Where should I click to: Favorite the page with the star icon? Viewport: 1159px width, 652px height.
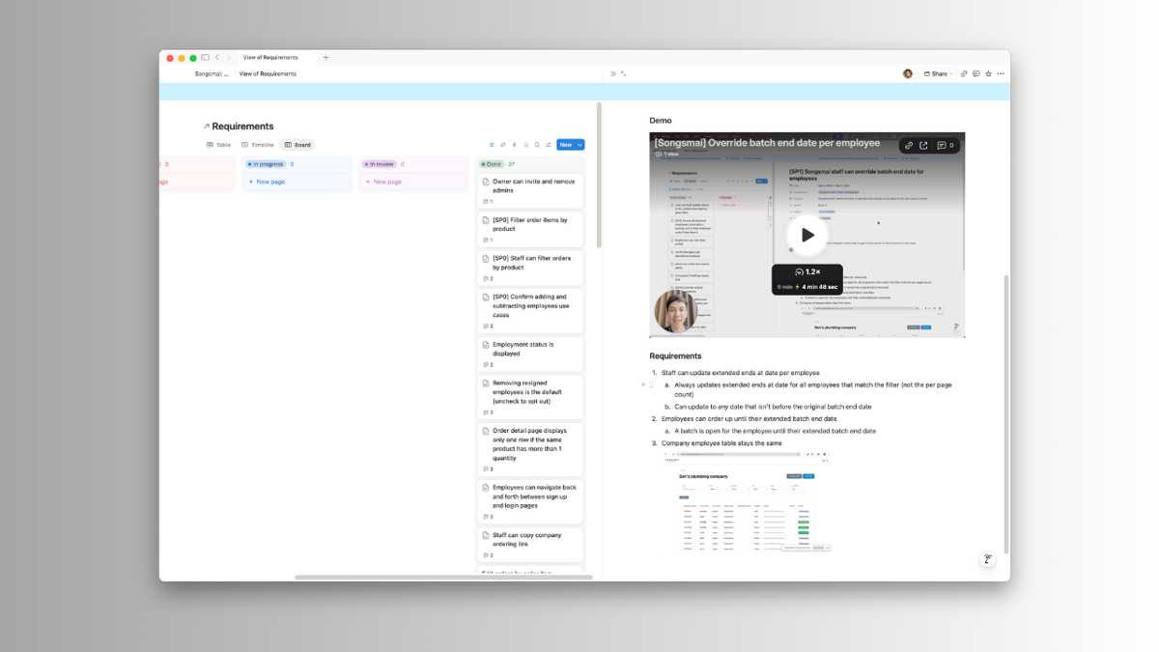click(988, 73)
